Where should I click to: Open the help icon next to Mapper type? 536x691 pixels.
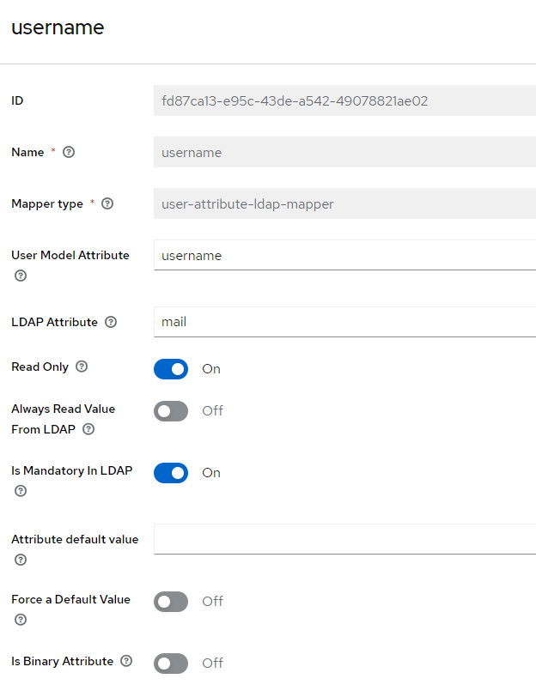[107, 203]
